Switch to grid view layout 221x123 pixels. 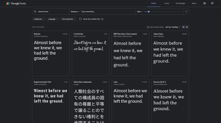click(183, 27)
